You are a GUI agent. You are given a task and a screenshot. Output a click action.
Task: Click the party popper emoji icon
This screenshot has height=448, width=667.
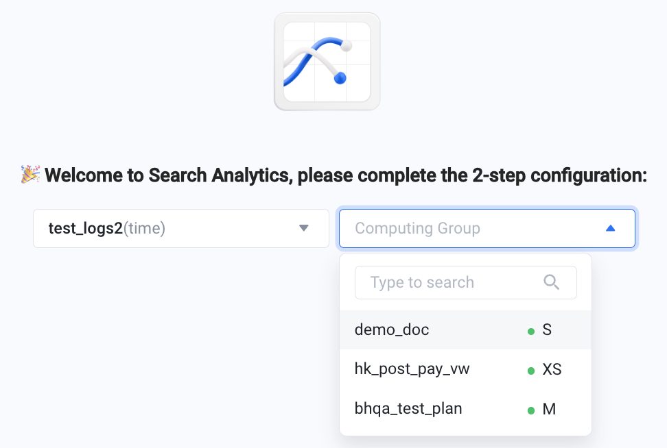[x=30, y=175]
